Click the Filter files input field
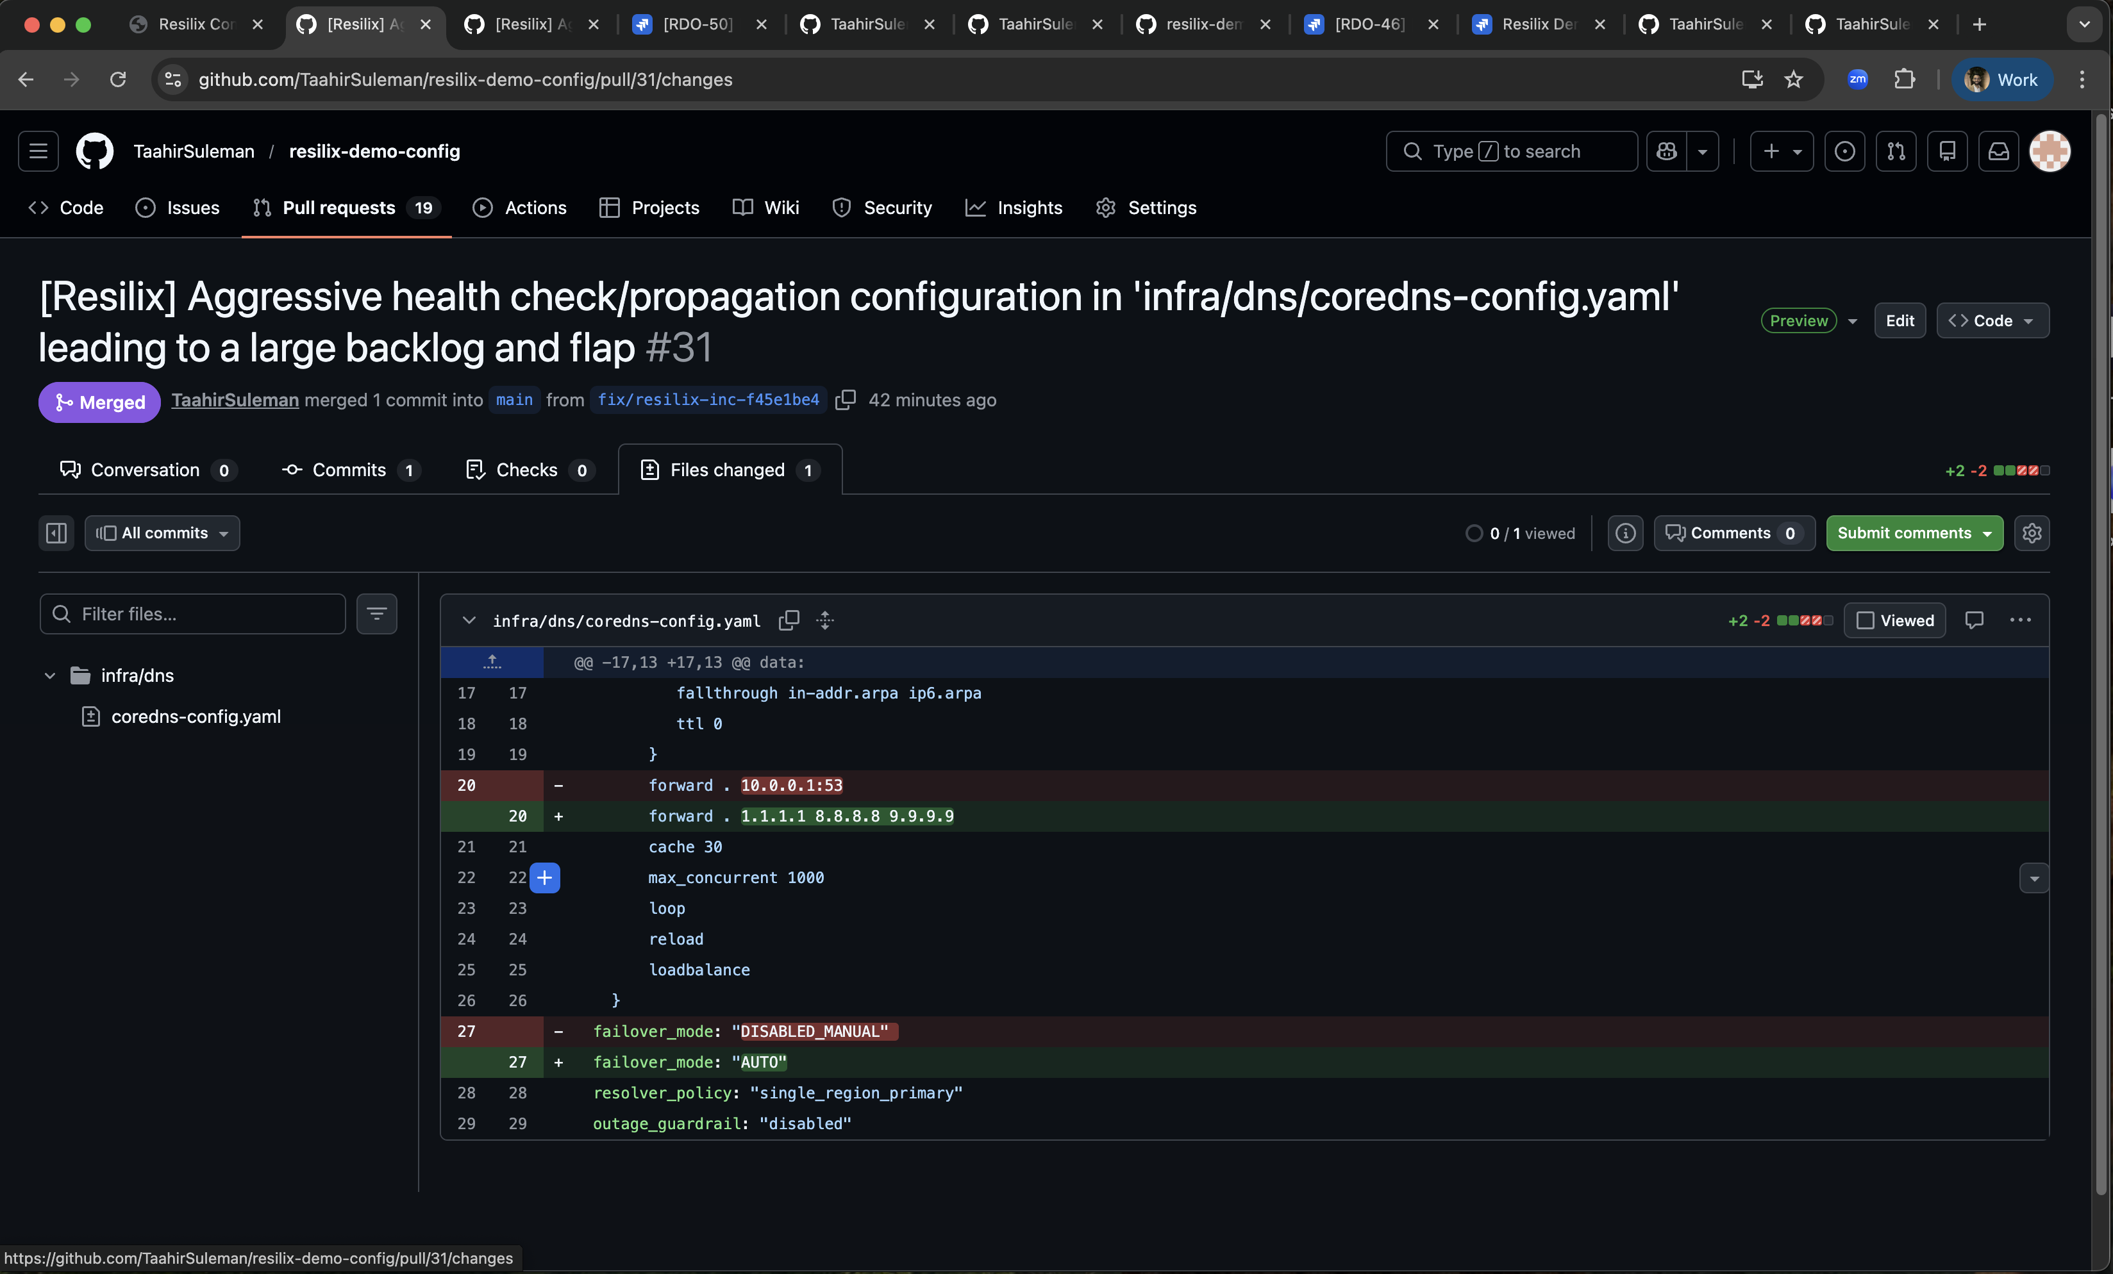 click(x=194, y=614)
